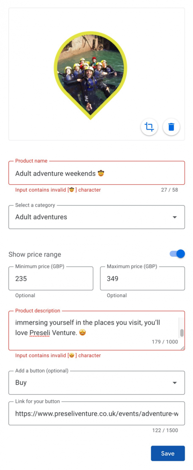The image size is (193, 470).
Task: Open the Select a category dropdown
Action: point(96,217)
